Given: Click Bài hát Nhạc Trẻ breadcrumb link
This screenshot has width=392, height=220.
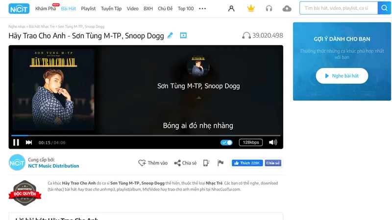Looking at the screenshot, I should click(42, 26).
